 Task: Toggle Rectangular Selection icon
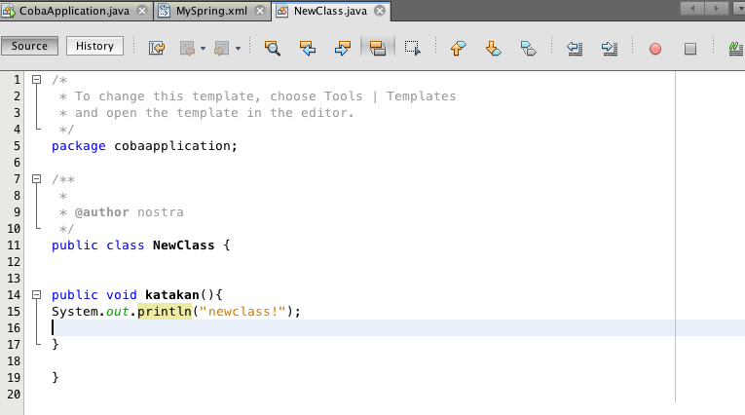tap(412, 48)
